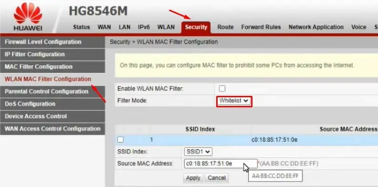
Task: Click the Enable WLAN MAC Filter label
Action: [x=150, y=89]
